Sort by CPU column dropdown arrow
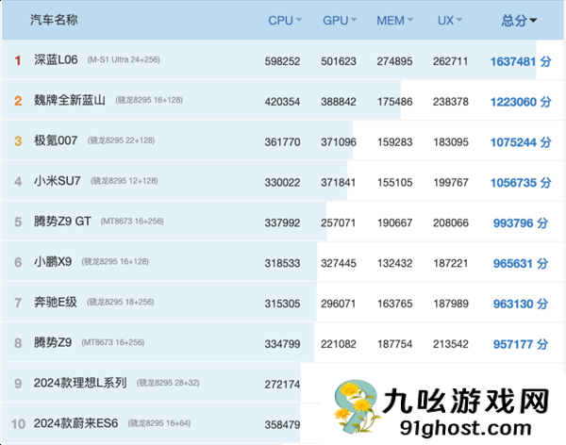Image resolution: width=566 pixels, height=445 pixels. (x=299, y=20)
